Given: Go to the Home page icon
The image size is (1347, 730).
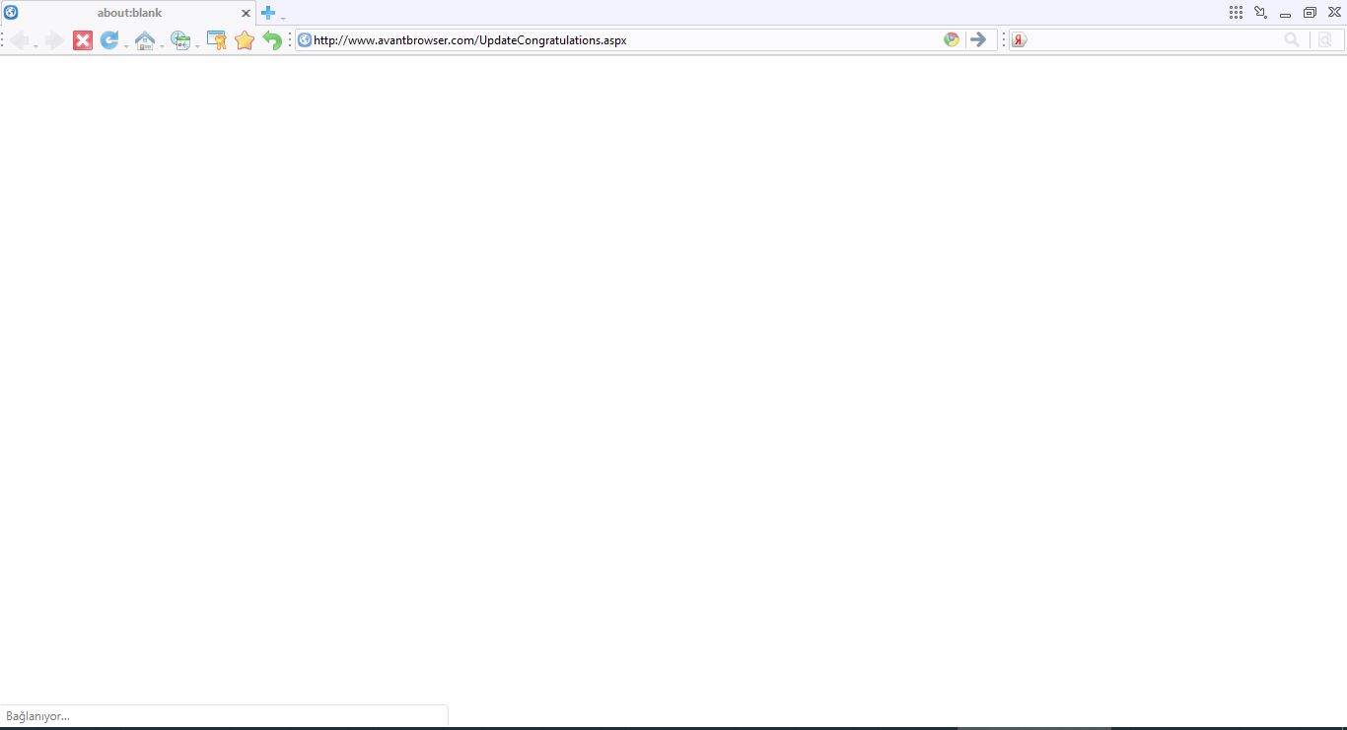Looking at the screenshot, I should pos(145,40).
